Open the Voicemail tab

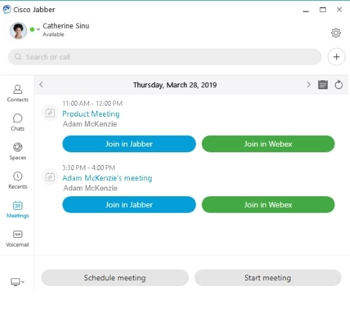(18, 238)
